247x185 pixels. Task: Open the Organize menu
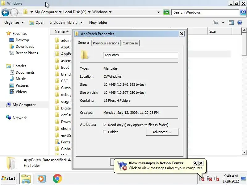14,23
